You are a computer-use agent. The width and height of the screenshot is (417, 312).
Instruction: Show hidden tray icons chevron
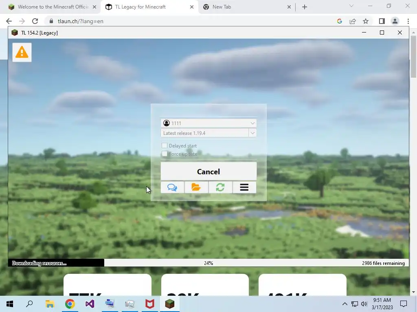tap(345, 304)
